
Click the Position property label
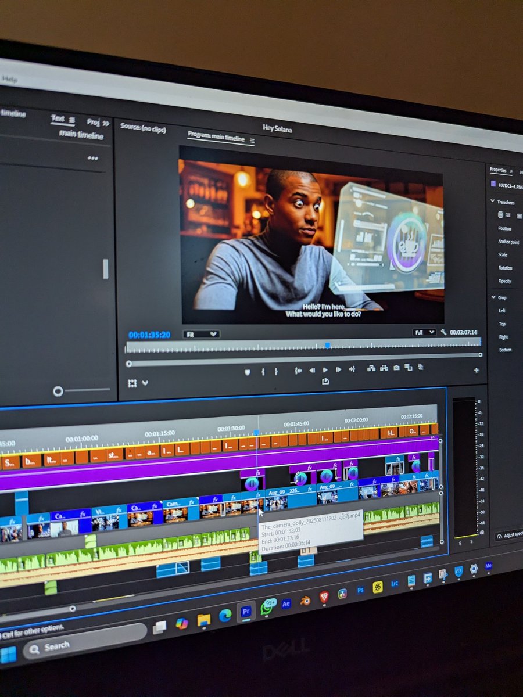[x=504, y=228]
